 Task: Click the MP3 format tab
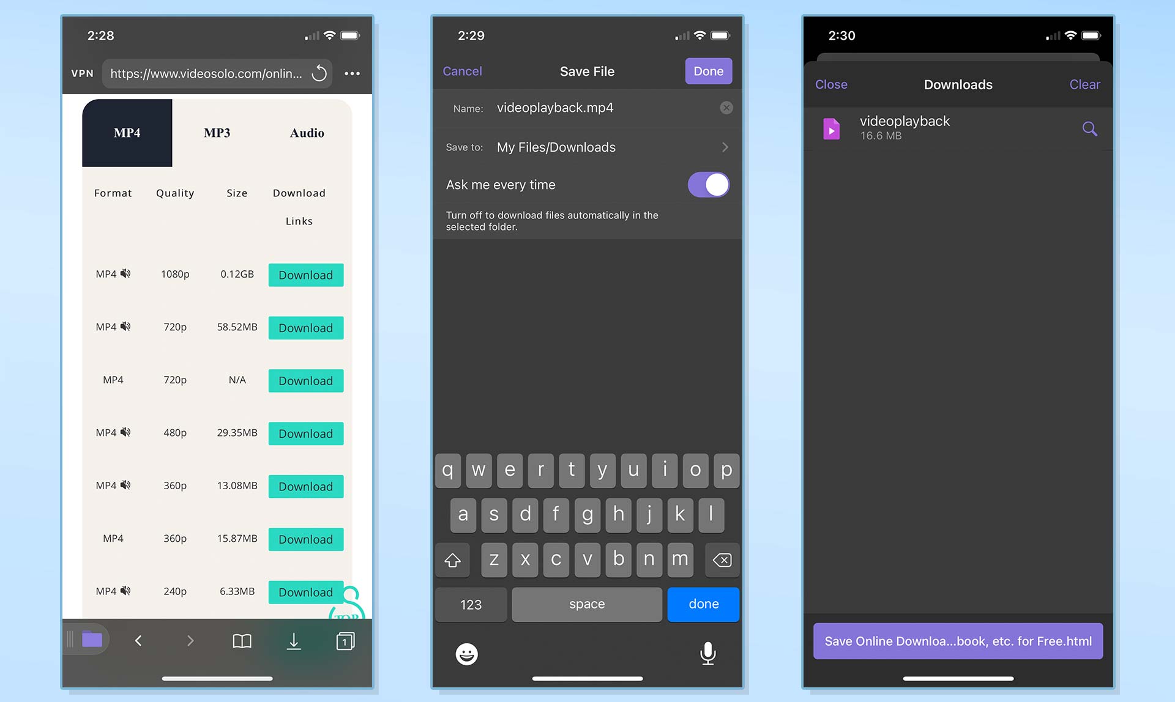click(x=217, y=132)
